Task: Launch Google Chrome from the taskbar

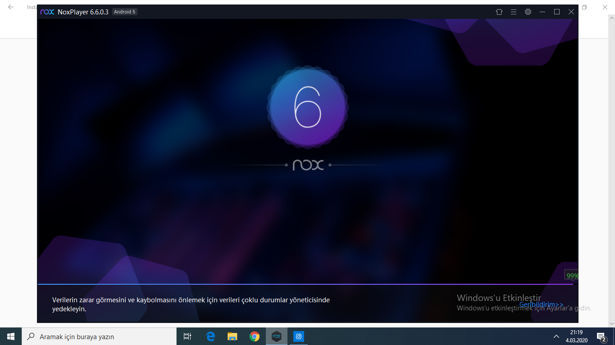Action: 254,336
